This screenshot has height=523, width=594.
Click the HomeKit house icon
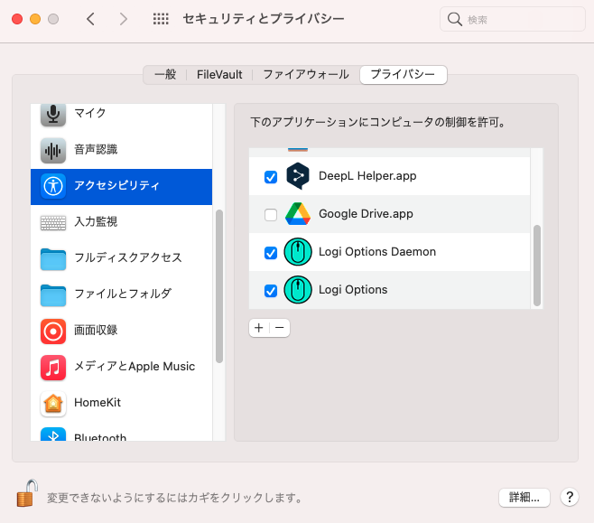tap(53, 404)
